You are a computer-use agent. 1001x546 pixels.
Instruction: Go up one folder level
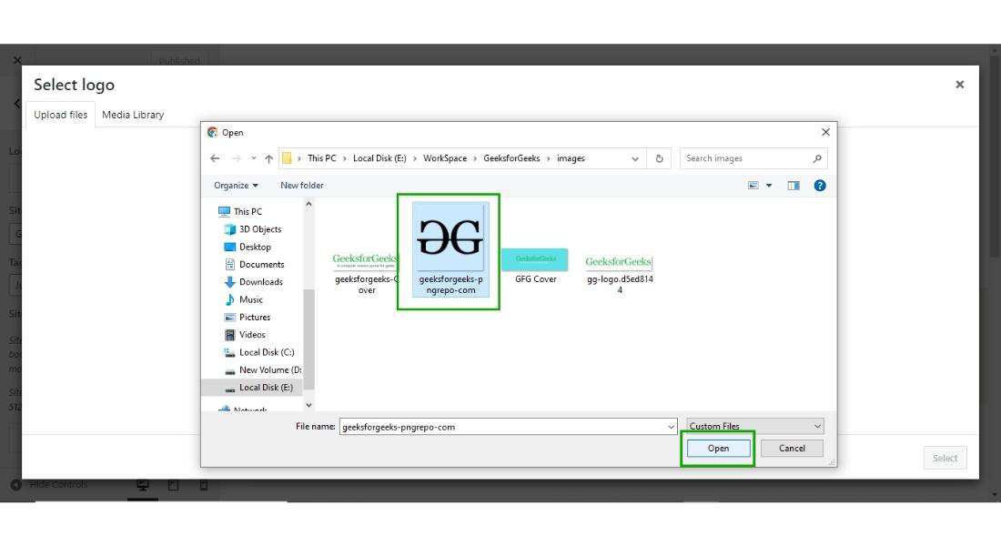268,158
